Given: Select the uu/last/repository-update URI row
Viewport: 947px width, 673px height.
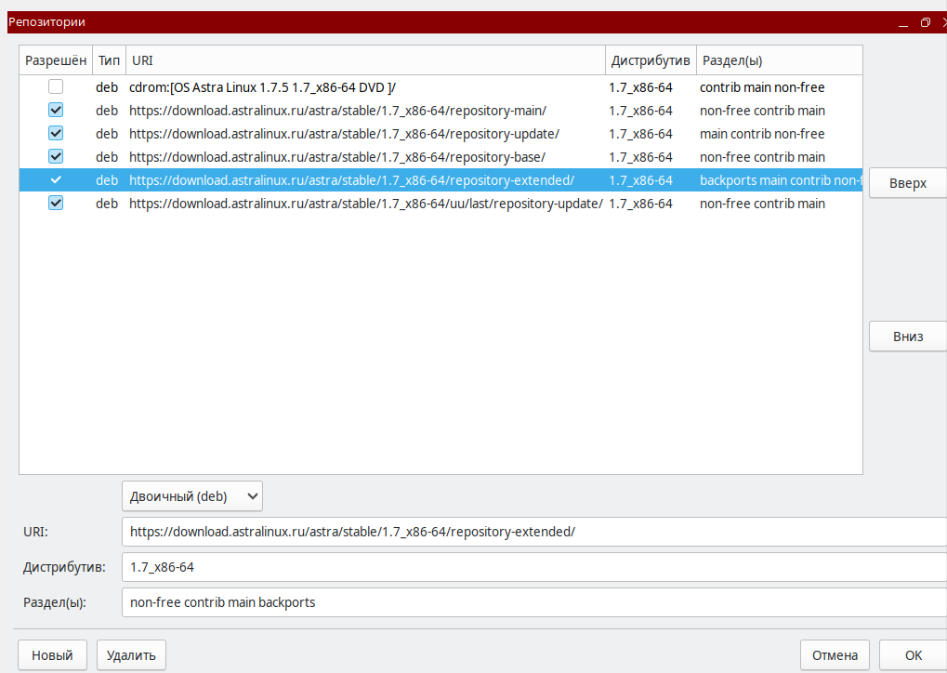Looking at the screenshot, I should click(366, 204).
